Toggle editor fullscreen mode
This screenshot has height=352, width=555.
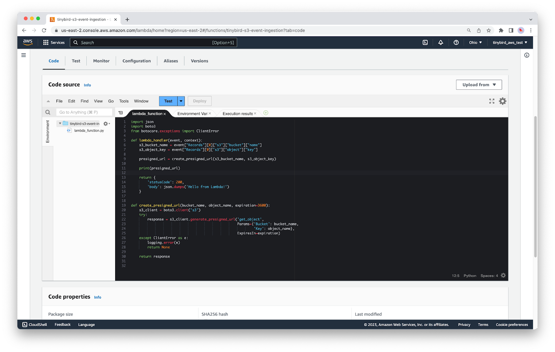click(492, 101)
